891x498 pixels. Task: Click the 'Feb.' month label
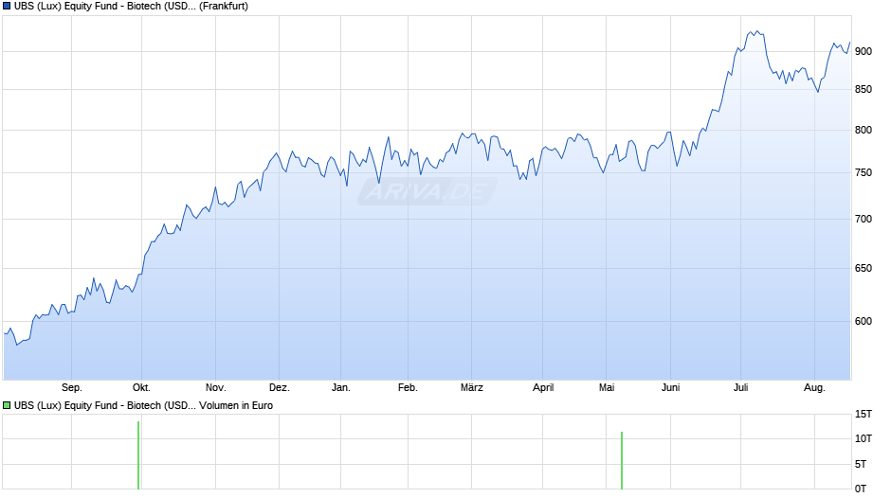[408, 388]
